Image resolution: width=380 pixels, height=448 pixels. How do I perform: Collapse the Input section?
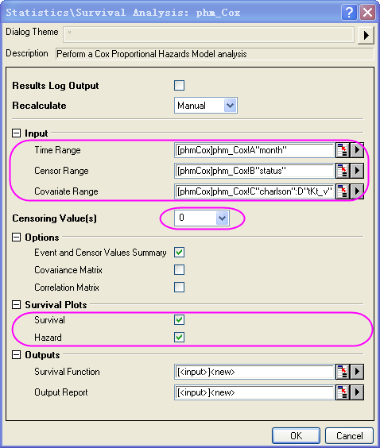point(17,133)
